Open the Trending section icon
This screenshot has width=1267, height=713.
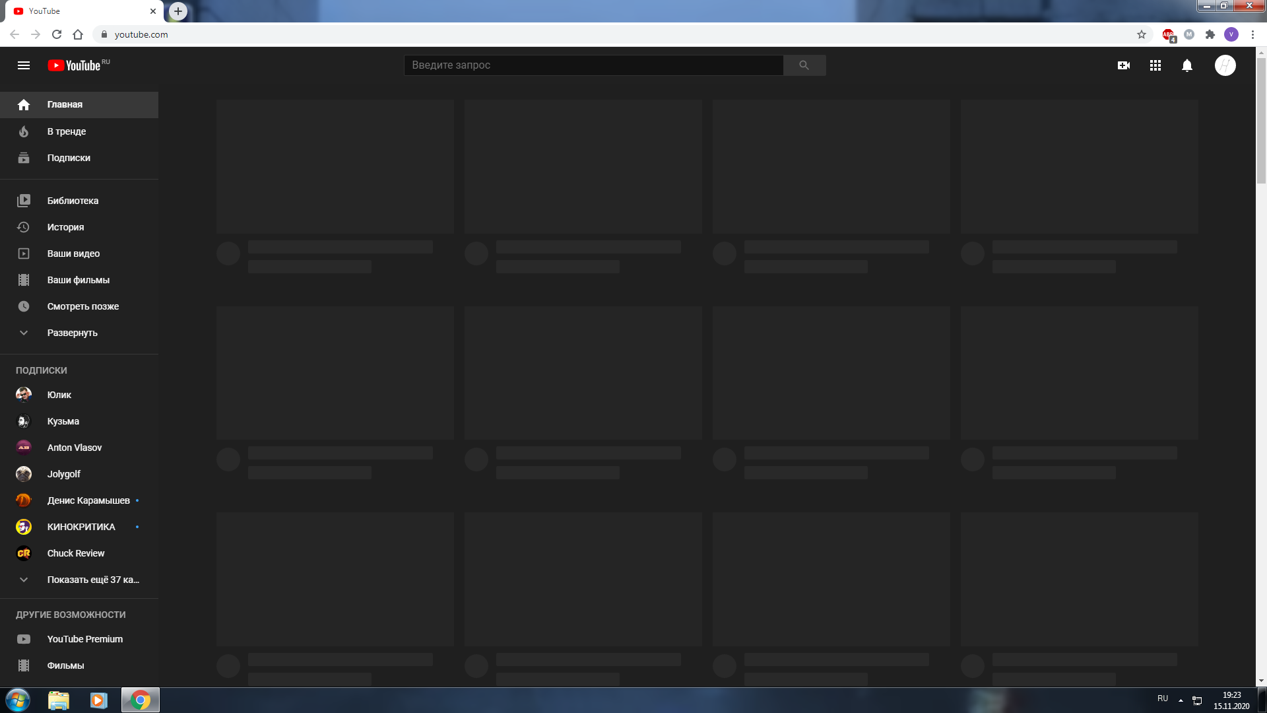[24, 131]
